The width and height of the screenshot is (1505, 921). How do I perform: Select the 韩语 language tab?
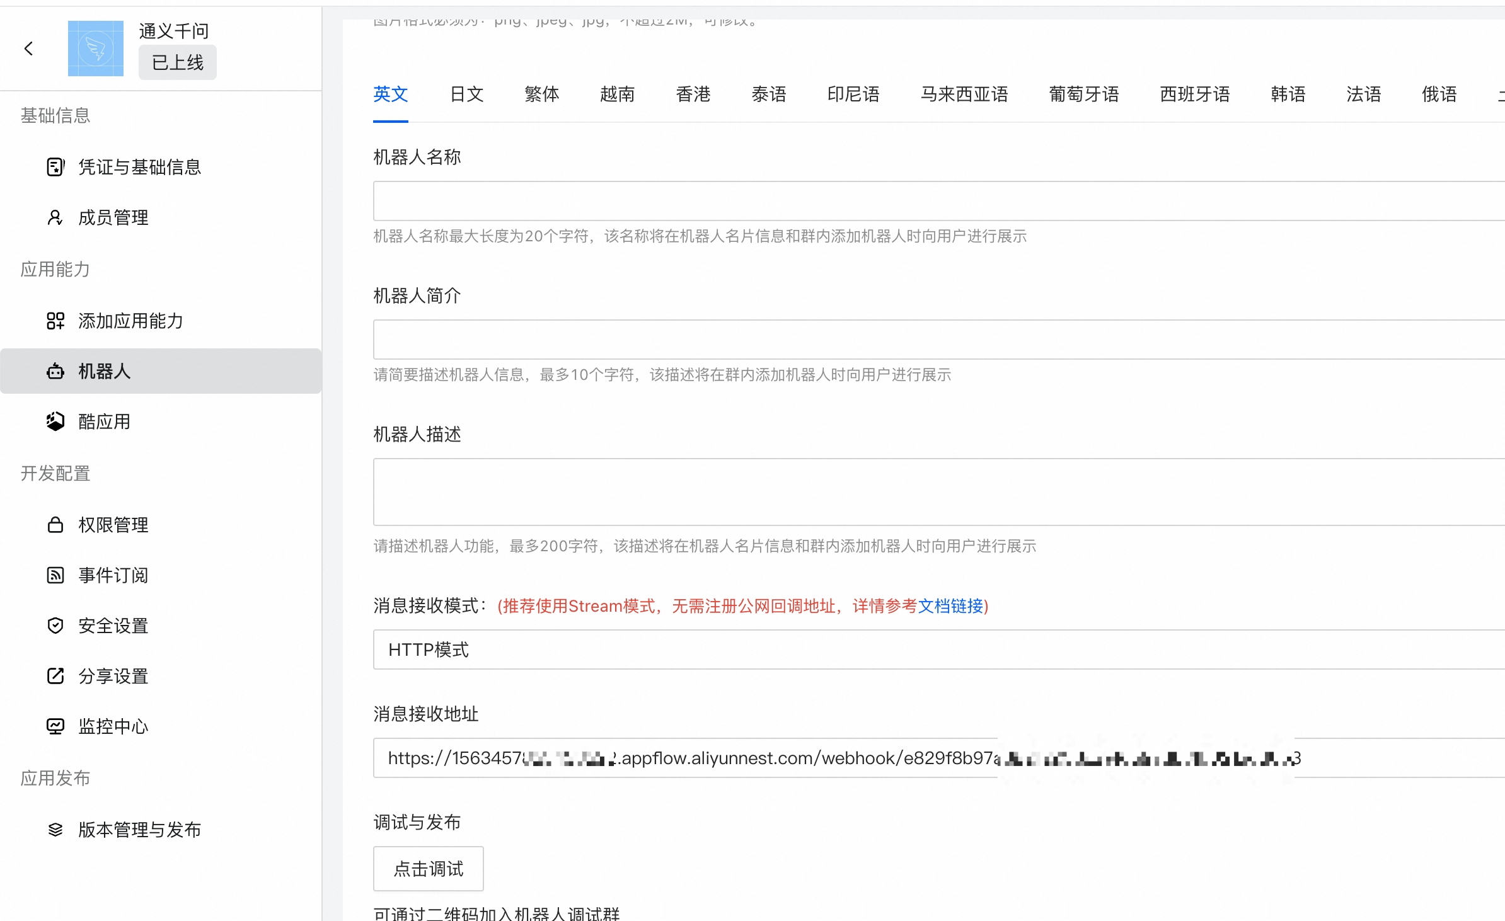point(1288,94)
